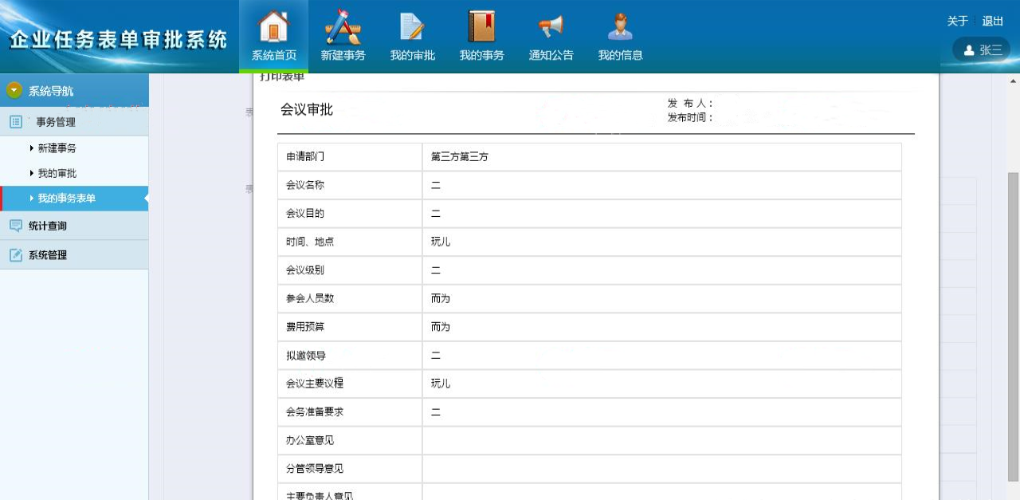1020x500 pixels.
Task: Click the 参会人员数 row label
Action: point(310,298)
